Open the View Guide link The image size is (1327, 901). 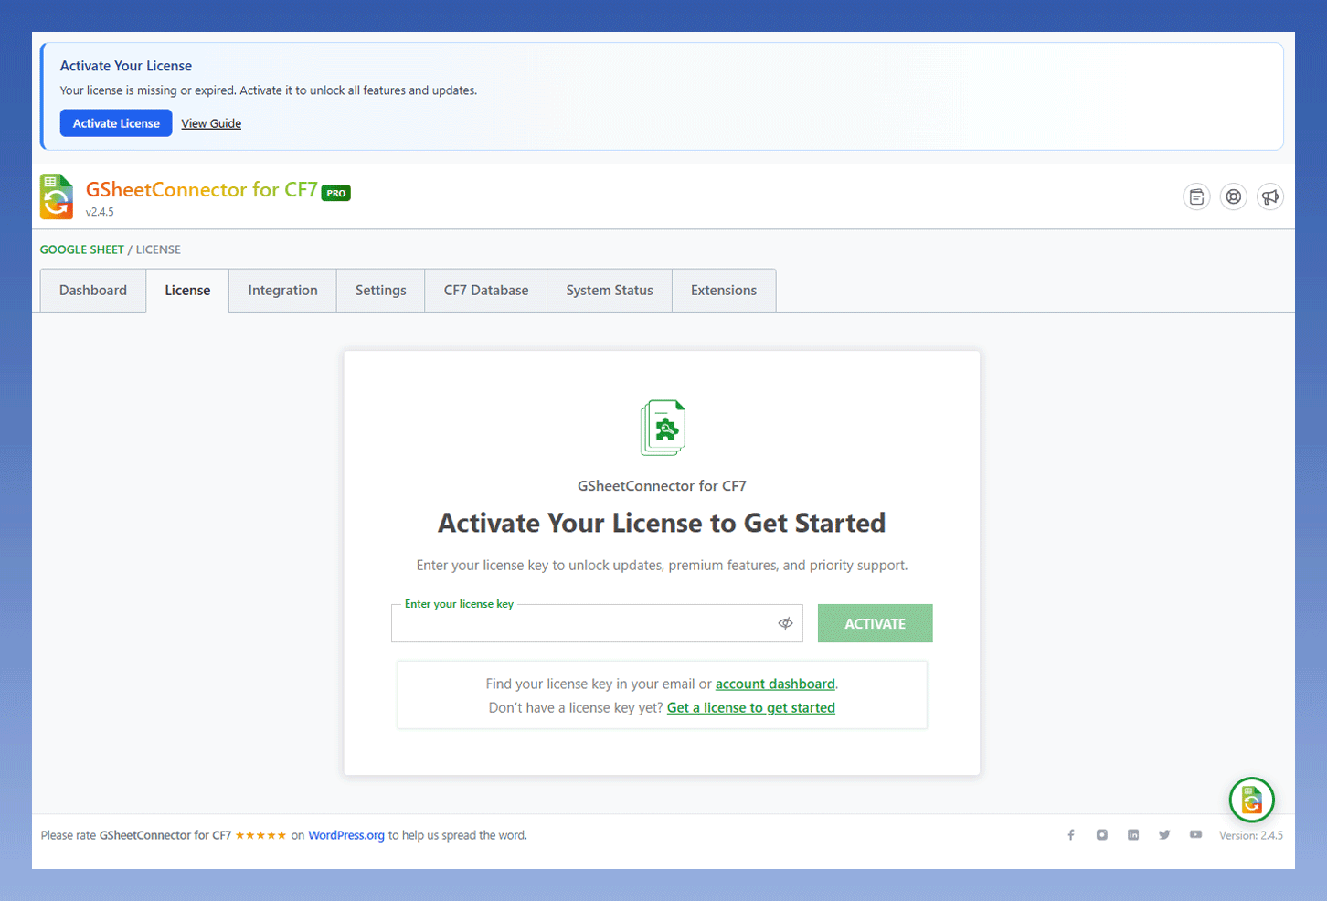[x=211, y=123]
